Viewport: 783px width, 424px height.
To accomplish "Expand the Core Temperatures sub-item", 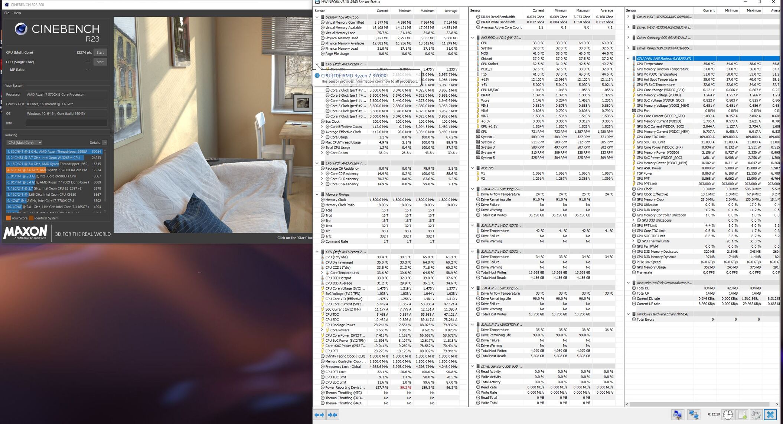I will 322,273.
